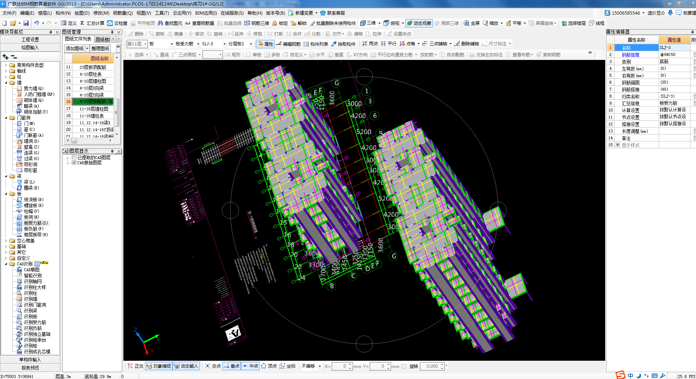Expand the 常用构件类型 tree node
696x379 pixels.
pos(6,65)
